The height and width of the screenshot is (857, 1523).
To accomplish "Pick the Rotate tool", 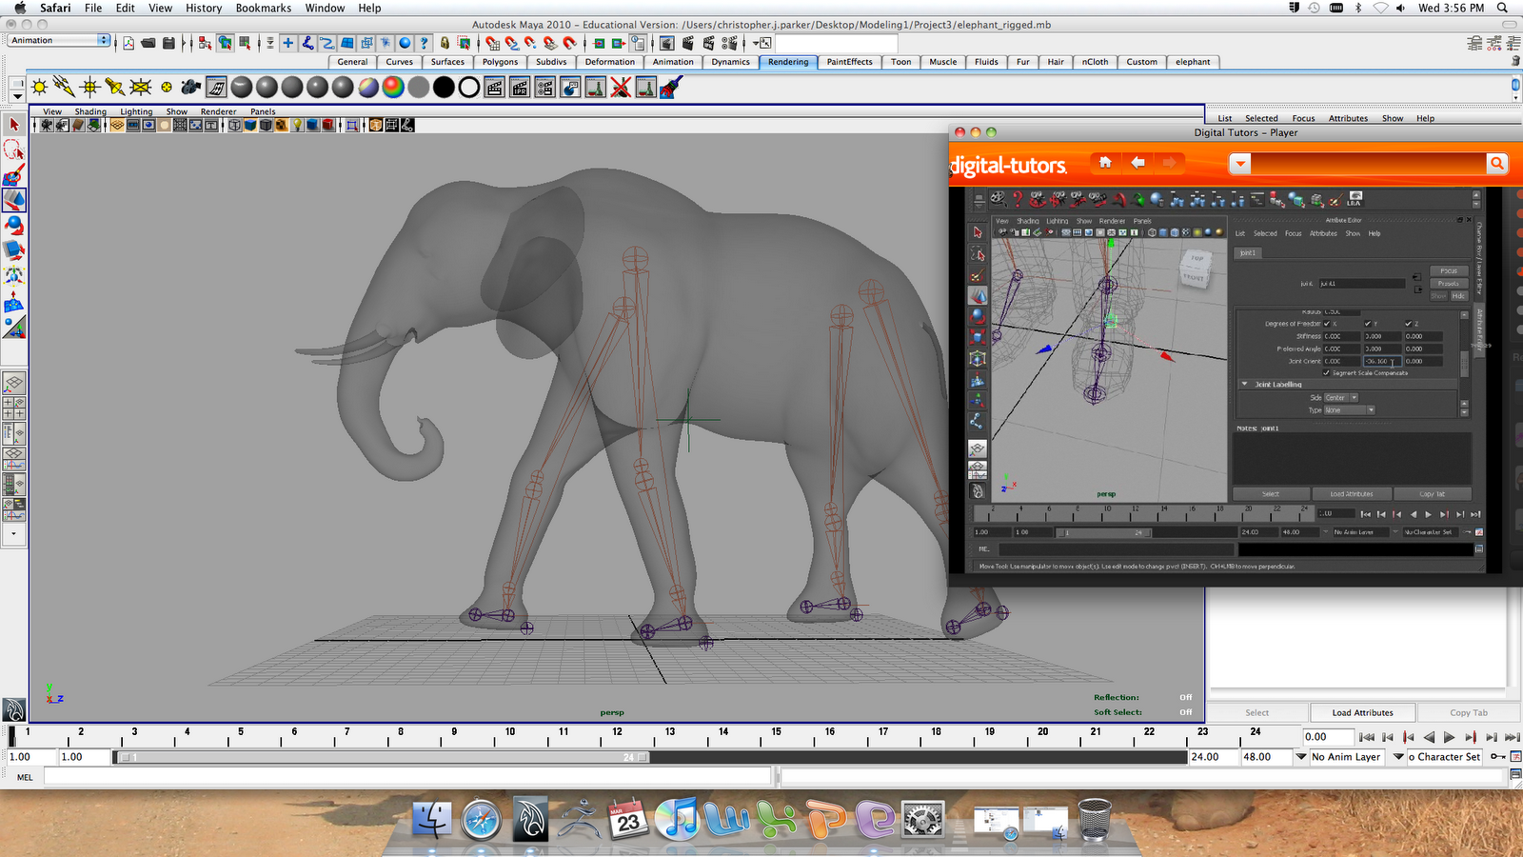I will (x=14, y=225).
